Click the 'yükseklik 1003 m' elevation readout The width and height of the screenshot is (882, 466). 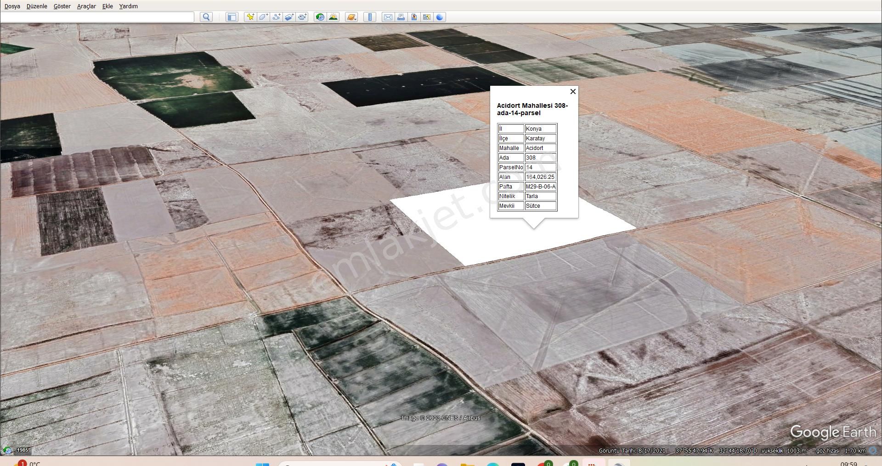(x=784, y=451)
